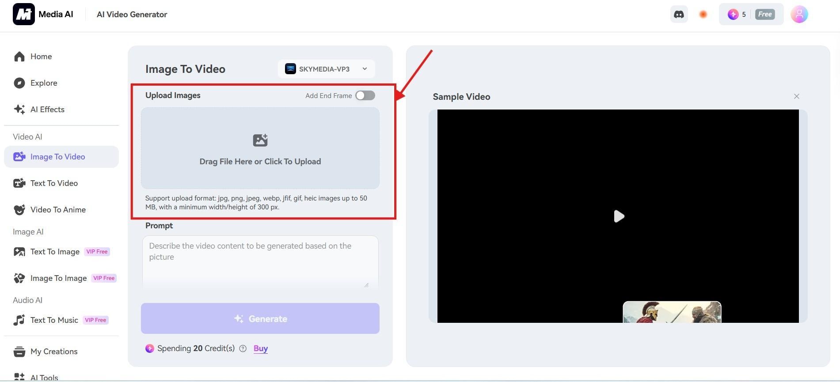The width and height of the screenshot is (840, 382).
Task: Click the Spending 20 Credit(s) text
Action: 196,348
